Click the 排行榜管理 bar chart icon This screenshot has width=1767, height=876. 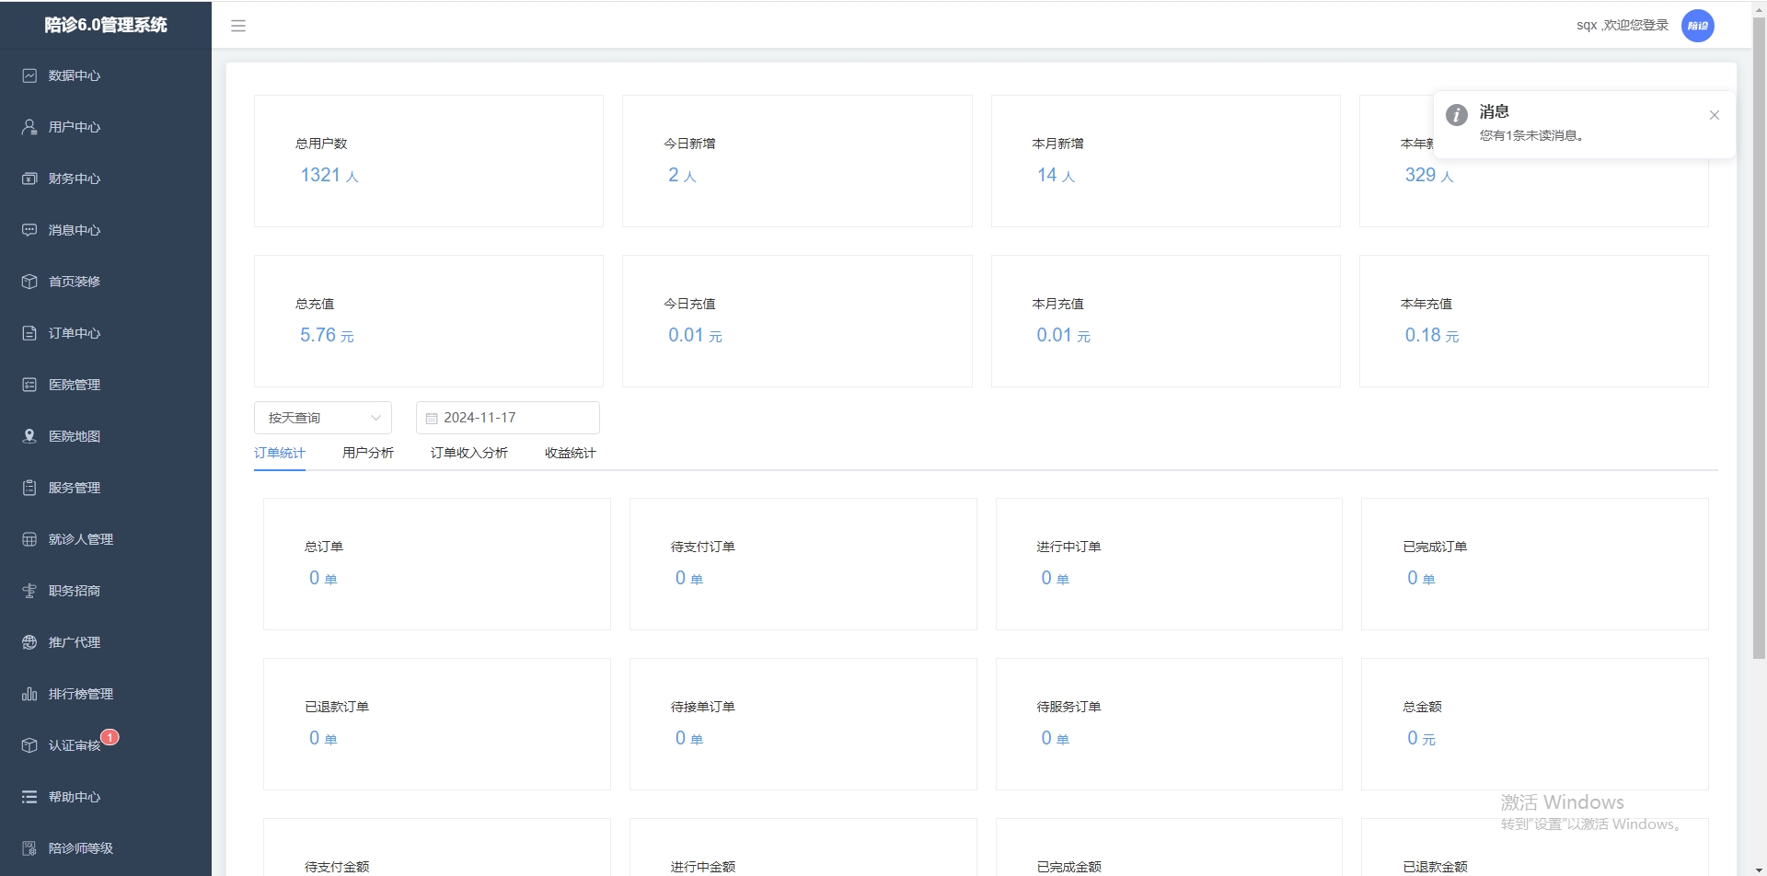tap(29, 694)
